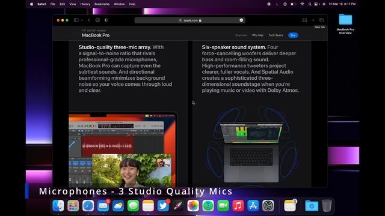
Task: Open the Why Mac link
Action: click(x=257, y=35)
